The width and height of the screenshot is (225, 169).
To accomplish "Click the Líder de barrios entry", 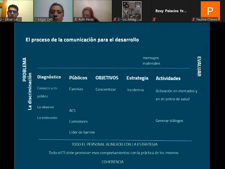I will [82, 132].
